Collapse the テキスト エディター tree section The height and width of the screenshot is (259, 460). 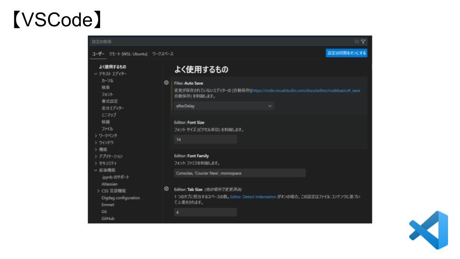pyautogui.click(x=96, y=74)
